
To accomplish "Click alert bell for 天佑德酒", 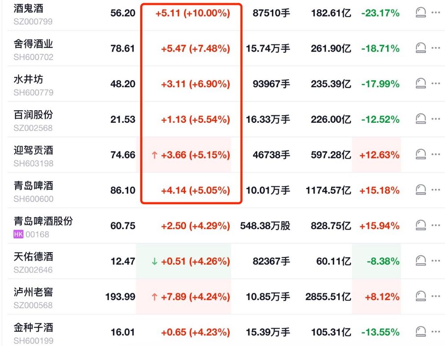I will (421, 261).
